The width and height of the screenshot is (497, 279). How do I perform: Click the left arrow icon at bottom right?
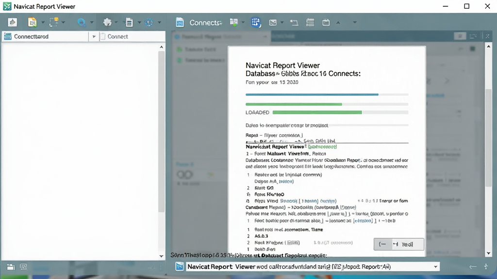(473, 267)
